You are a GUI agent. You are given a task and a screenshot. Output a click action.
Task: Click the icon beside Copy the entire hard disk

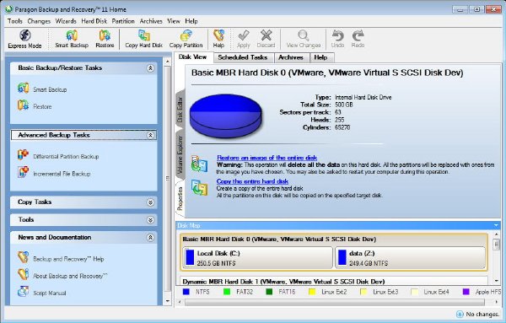199,187
